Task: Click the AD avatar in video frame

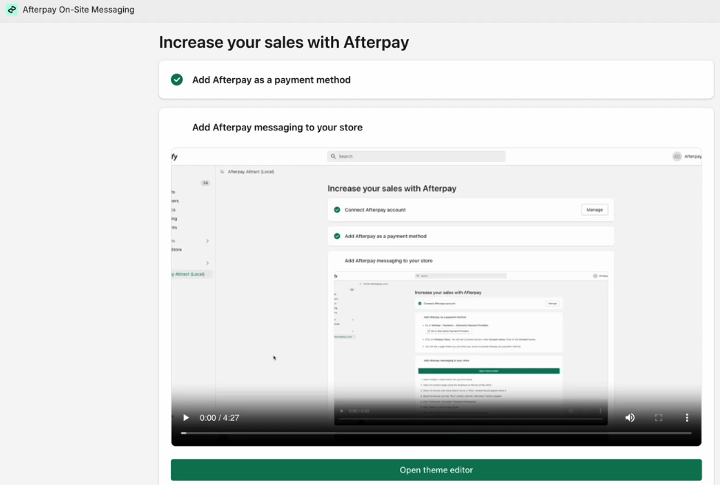Action: 677,156
